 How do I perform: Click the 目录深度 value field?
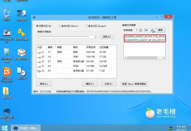pos(137,30)
